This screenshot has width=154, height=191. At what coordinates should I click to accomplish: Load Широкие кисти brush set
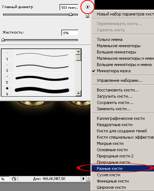123,187
